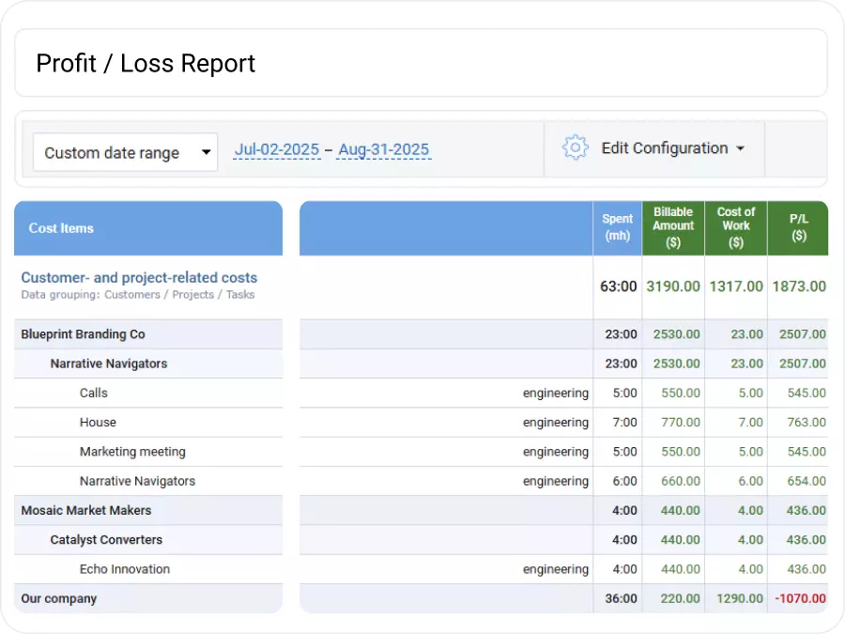This screenshot has height=634, width=845.
Task: Open the date range selector chevron
Action: (x=208, y=152)
